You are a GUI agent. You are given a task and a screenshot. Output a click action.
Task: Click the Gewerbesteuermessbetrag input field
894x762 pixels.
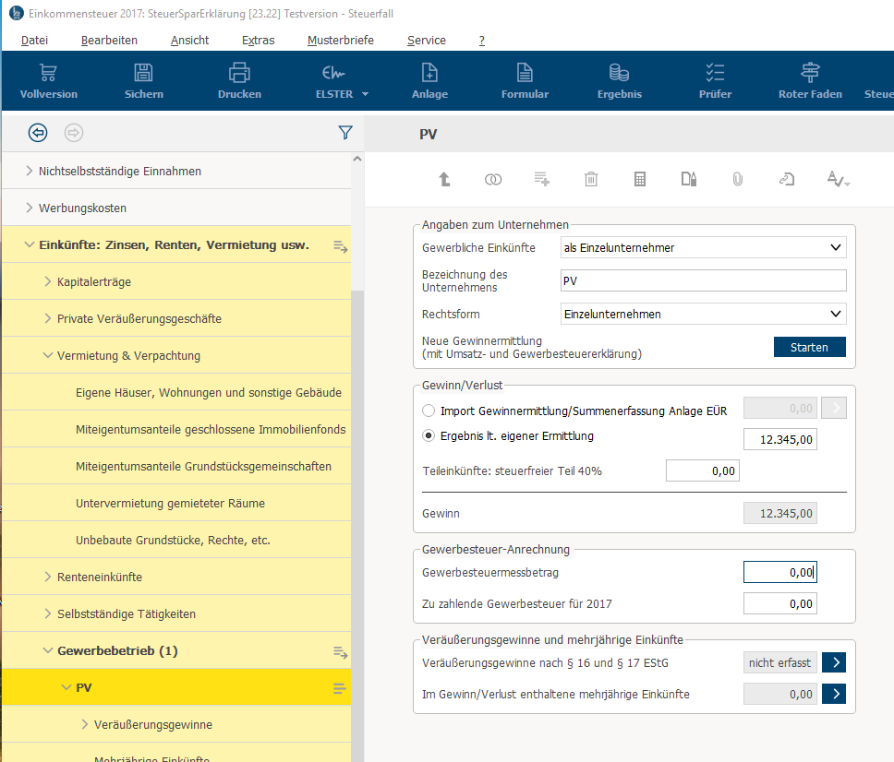click(779, 573)
